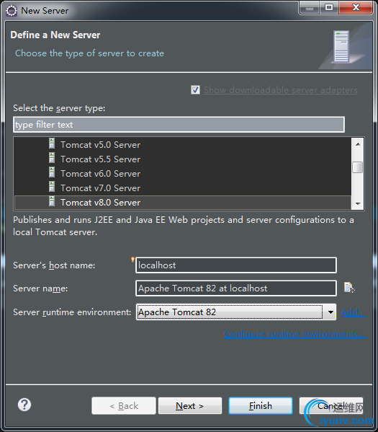The image size is (378, 432).
Task: Click server list scrollbar down arrow
Action: pos(358,203)
